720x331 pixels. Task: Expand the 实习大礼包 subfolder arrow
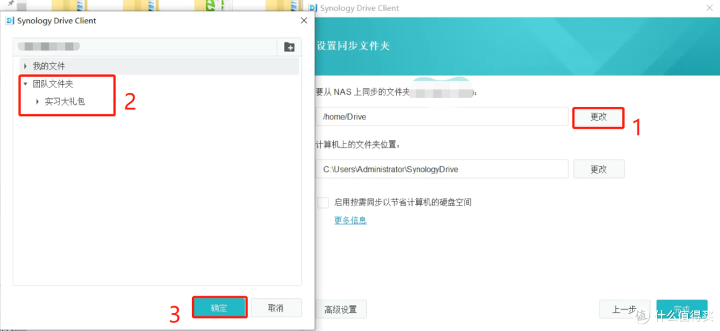click(37, 101)
